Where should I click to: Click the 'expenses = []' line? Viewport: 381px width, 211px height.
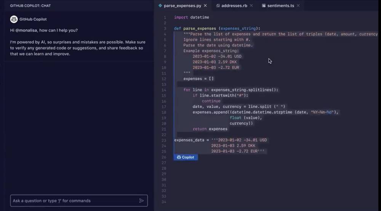[198, 79]
